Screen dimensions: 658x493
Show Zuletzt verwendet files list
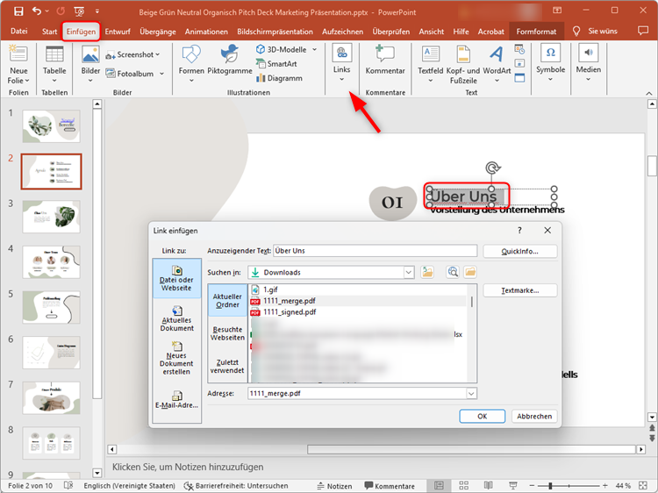(227, 367)
